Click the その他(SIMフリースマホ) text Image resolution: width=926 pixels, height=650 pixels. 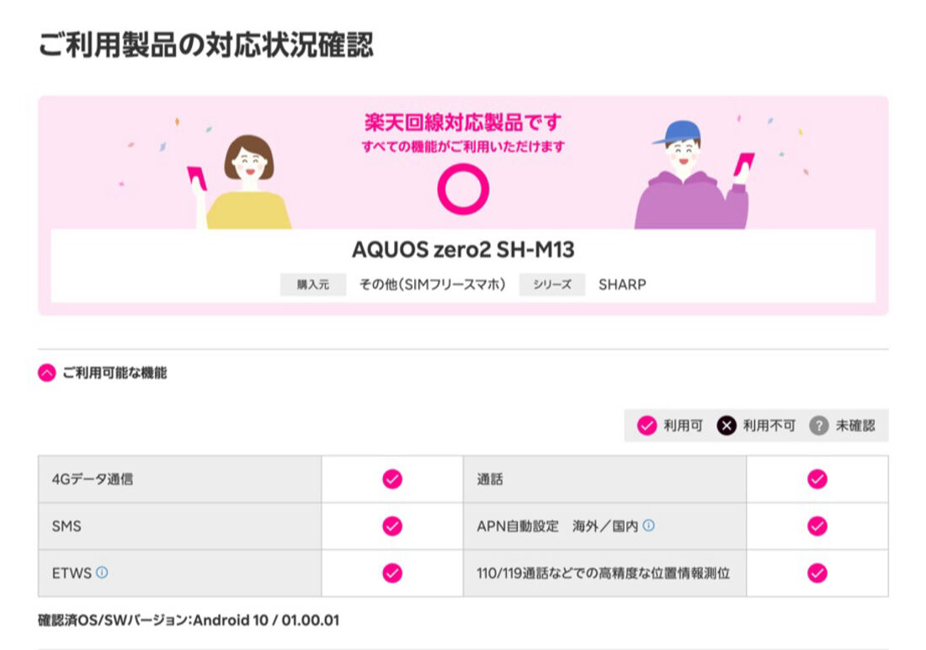tap(433, 285)
